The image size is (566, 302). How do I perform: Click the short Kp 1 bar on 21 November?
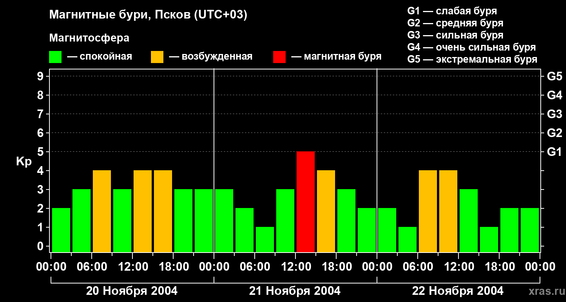tap(265, 239)
